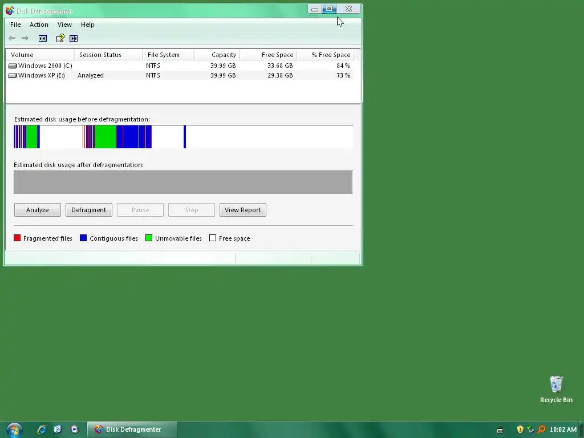
Task: Click the Pause button
Action: tap(140, 210)
